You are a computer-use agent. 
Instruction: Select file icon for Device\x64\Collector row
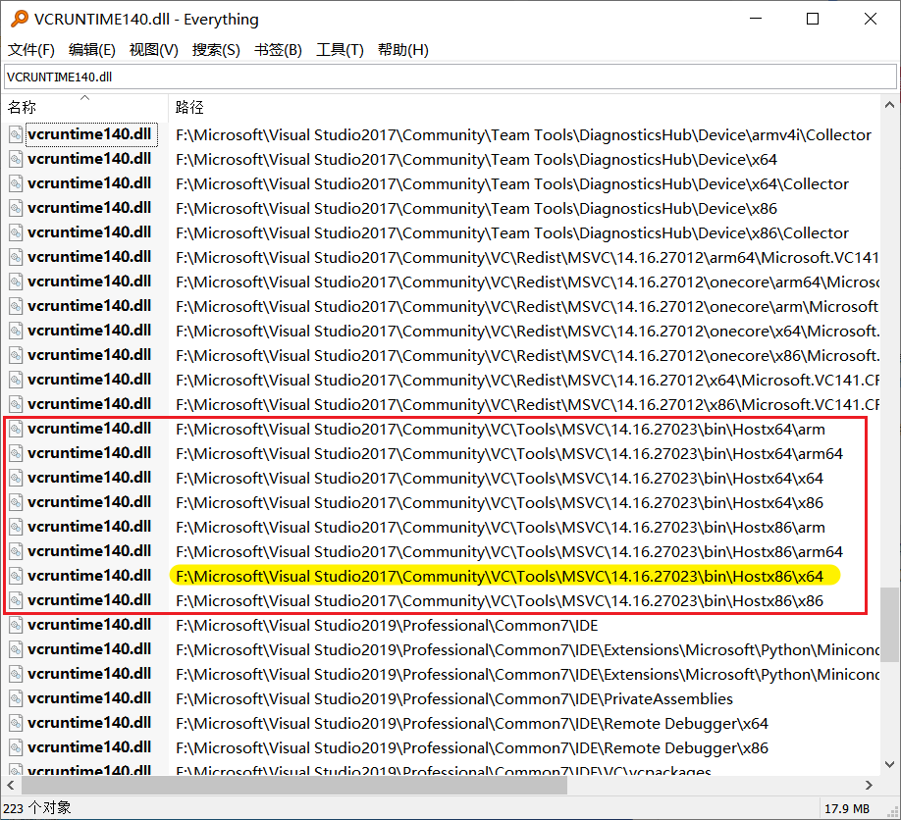click(x=16, y=183)
